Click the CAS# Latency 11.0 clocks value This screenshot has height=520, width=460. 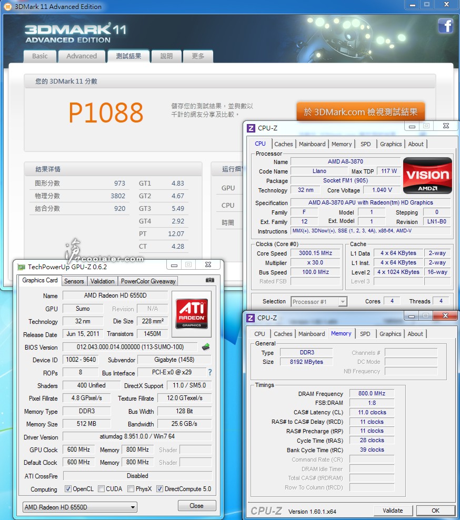[x=372, y=413]
